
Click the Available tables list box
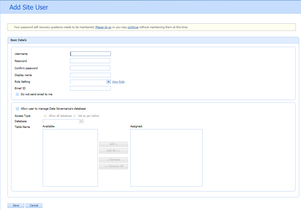coord(70,158)
